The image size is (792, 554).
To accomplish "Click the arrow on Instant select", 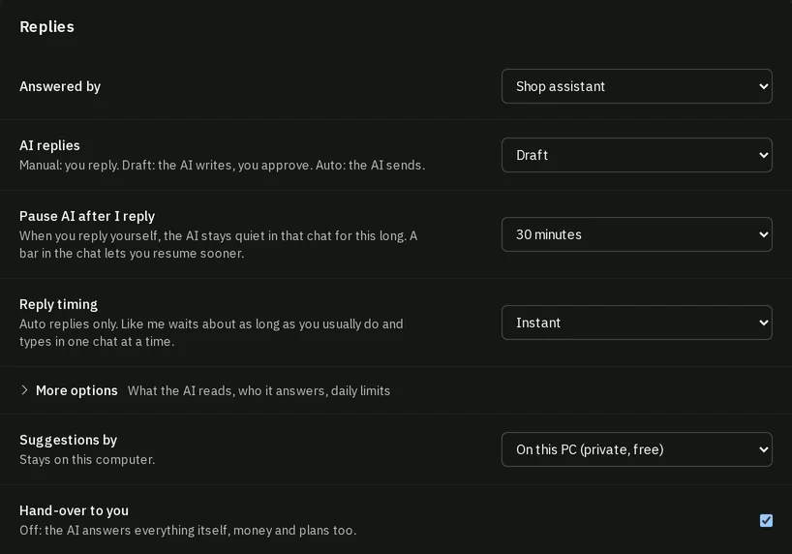I will (x=763, y=323).
